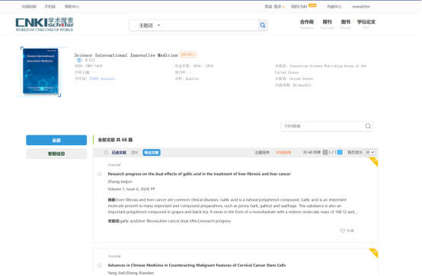This screenshot has width=422, height=276.
Task: Open the 中国知网 top link
Action: 29,7
